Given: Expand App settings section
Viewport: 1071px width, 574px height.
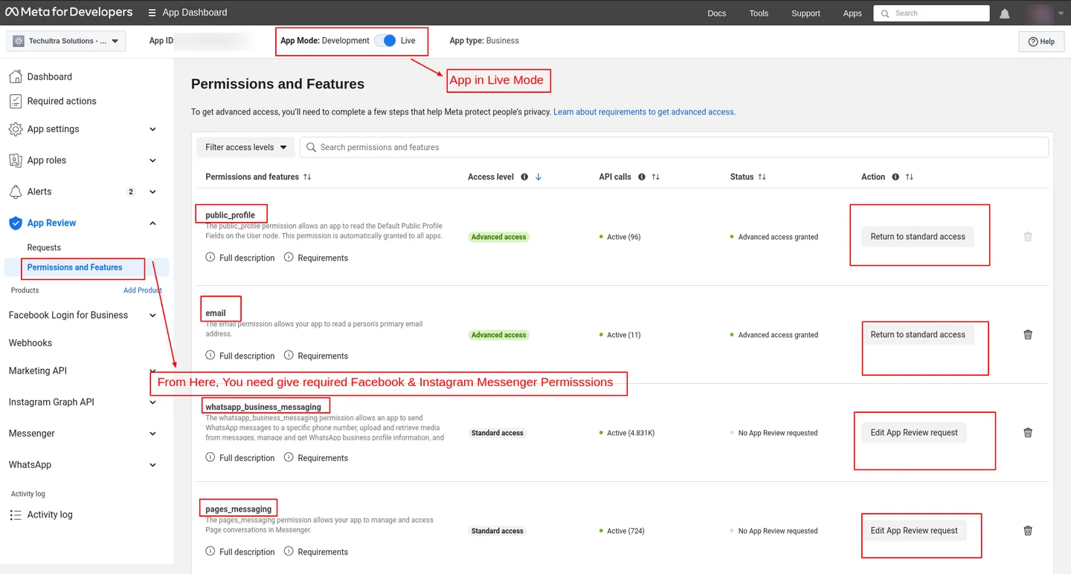Looking at the screenshot, I should click(152, 129).
